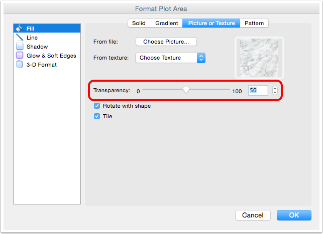Confirm with the OK button
The width and height of the screenshot is (323, 234).
tap(294, 215)
